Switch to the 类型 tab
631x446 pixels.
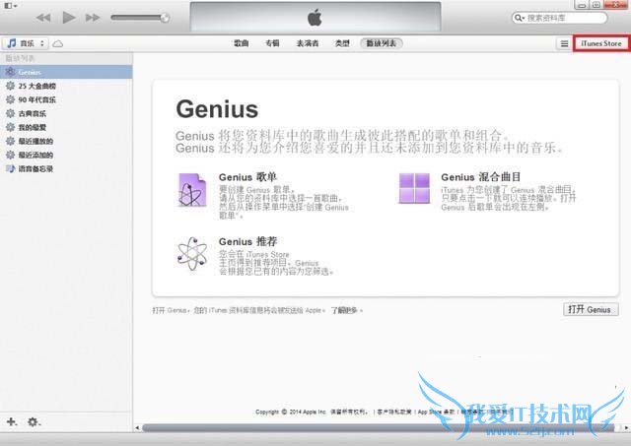[342, 43]
